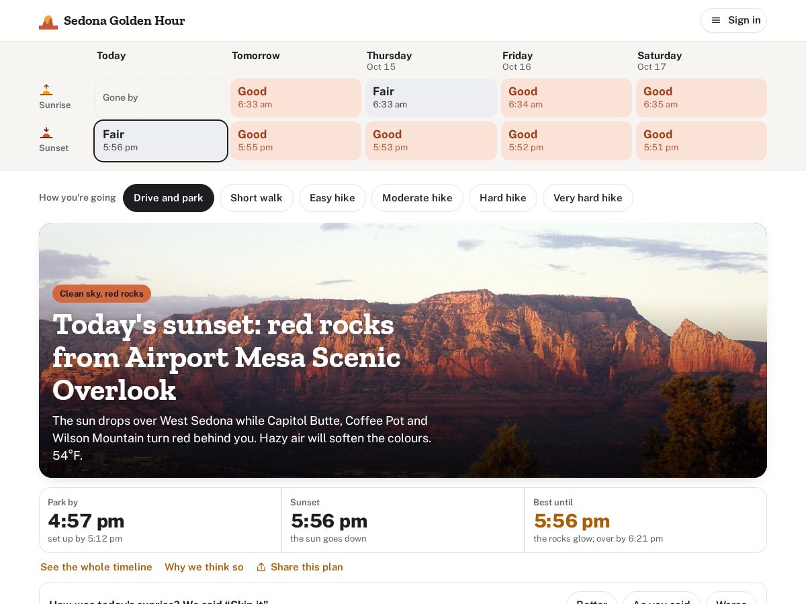Click the Sedona Golden Hour site title
This screenshot has width=806, height=604.
coord(124,21)
